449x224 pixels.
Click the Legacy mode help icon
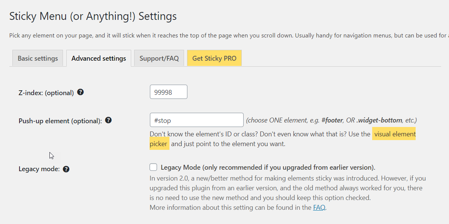pyautogui.click(x=66, y=169)
